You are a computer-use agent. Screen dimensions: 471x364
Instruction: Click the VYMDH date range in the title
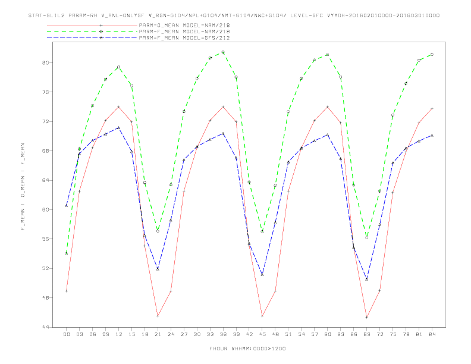[x=383, y=15]
